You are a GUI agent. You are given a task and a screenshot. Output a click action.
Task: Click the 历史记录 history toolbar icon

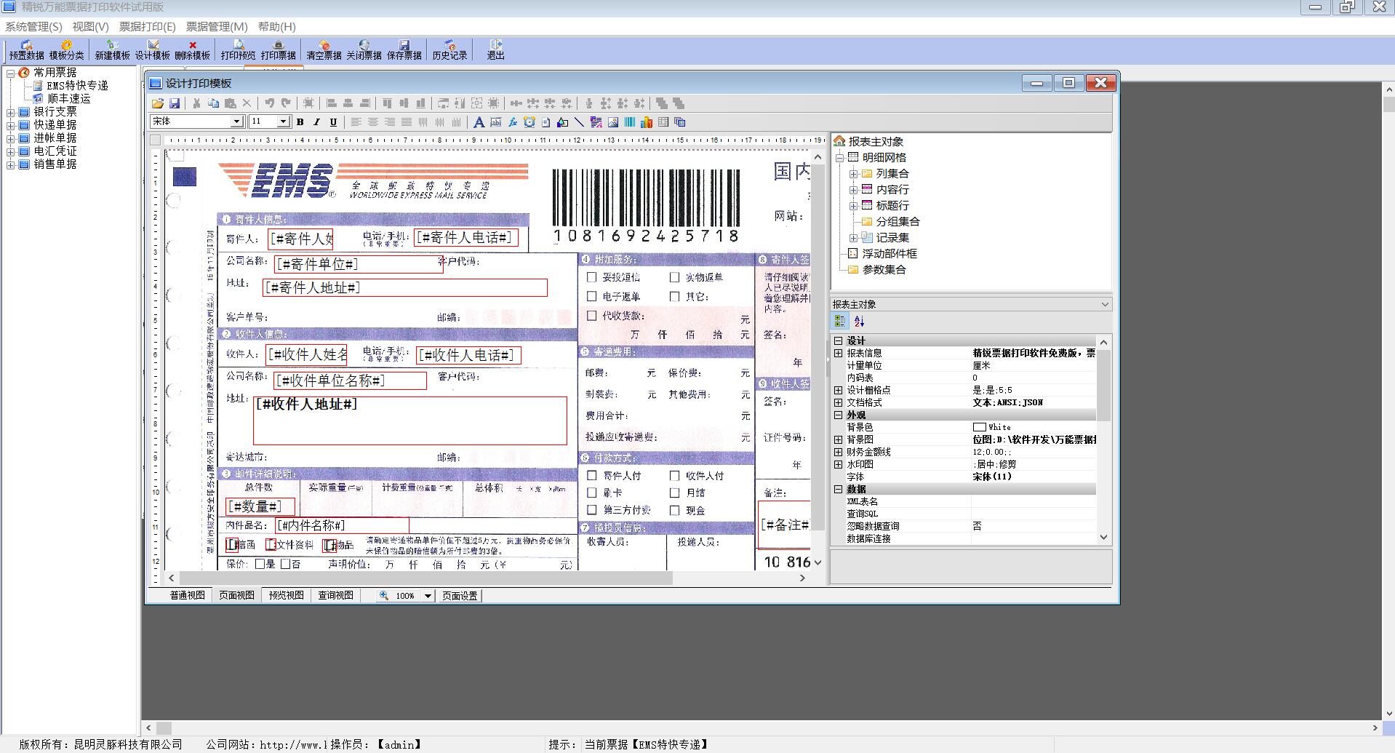tap(449, 49)
